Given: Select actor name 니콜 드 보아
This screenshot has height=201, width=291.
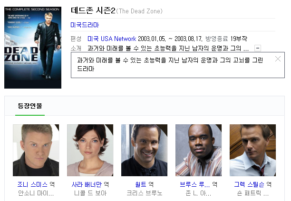Looking at the screenshot, I should point(90,193).
